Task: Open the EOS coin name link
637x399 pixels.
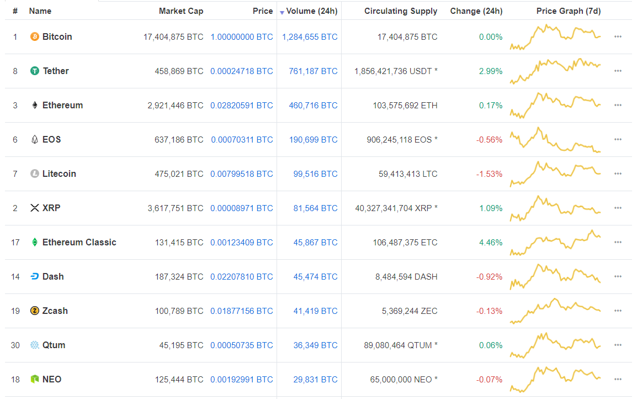Action: click(x=51, y=140)
